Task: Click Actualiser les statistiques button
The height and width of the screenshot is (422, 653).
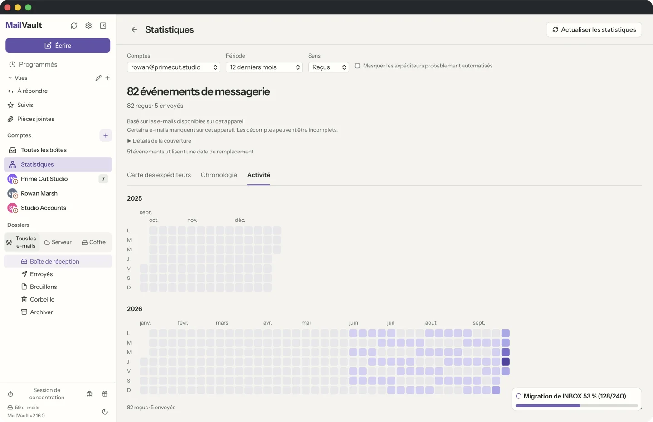Action: (x=594, y=29)
